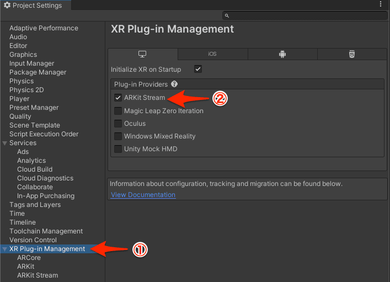Open Graphics settings
This screenshot has width=390, height=282.
23,55
